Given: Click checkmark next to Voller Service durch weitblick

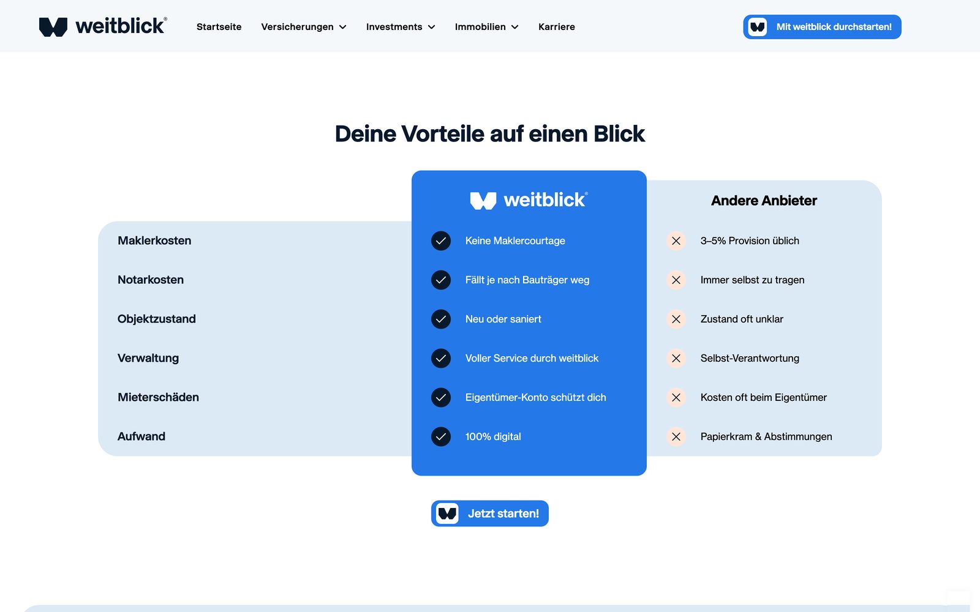Looking at the screenshot, I should [441, 359].
